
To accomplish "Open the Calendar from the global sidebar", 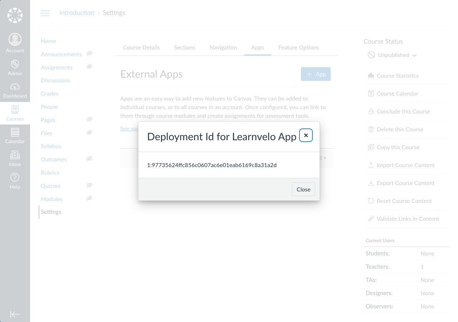I will 15,132.
